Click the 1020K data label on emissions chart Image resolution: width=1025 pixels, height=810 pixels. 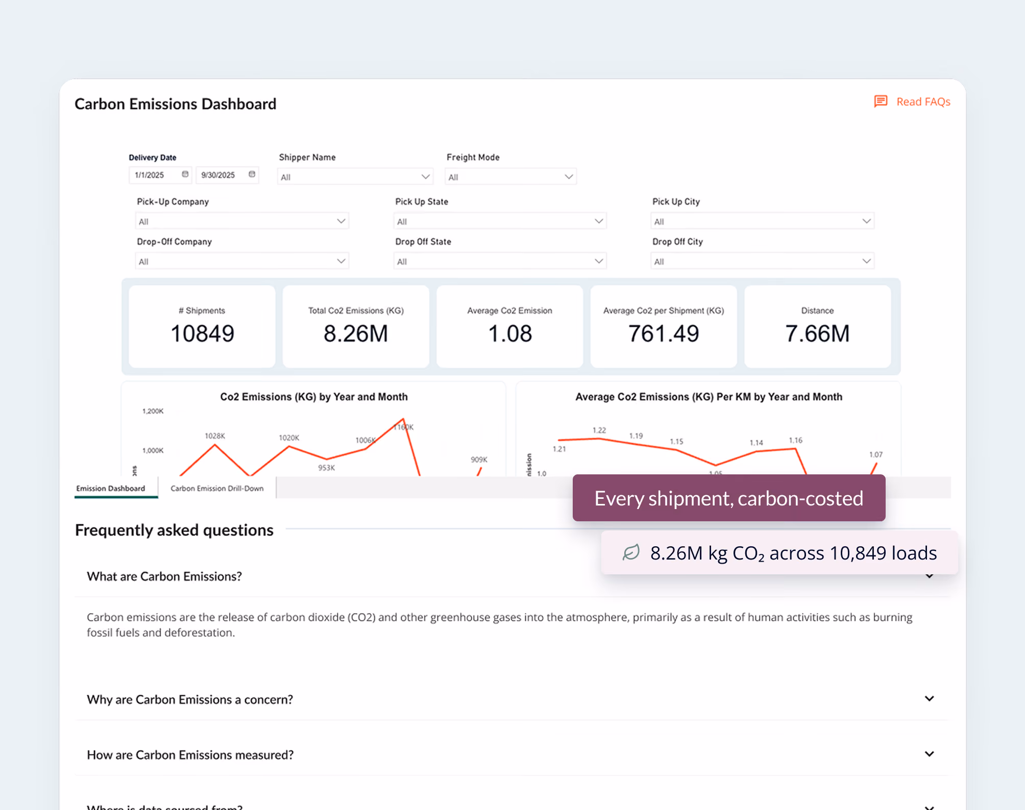289,438
